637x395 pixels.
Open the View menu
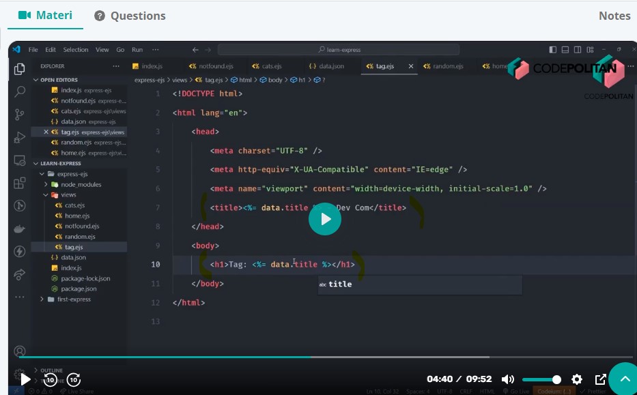[102, 50]
